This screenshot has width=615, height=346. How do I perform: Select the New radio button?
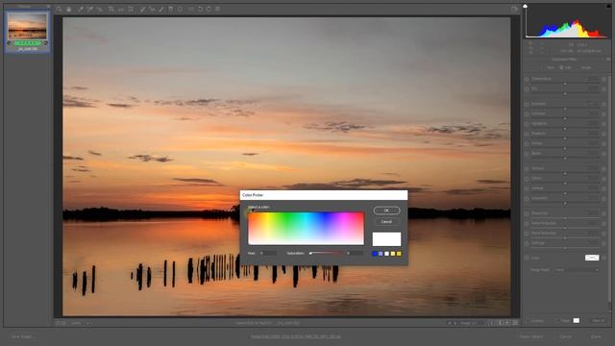[545, 67]
